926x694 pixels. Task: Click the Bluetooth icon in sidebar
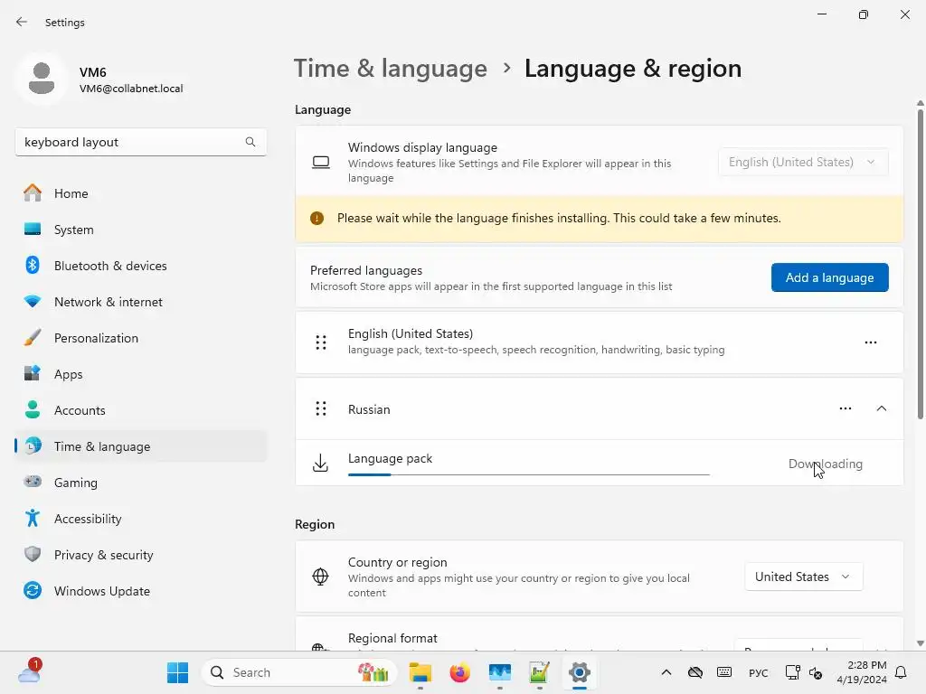click(x=33, y=265)
